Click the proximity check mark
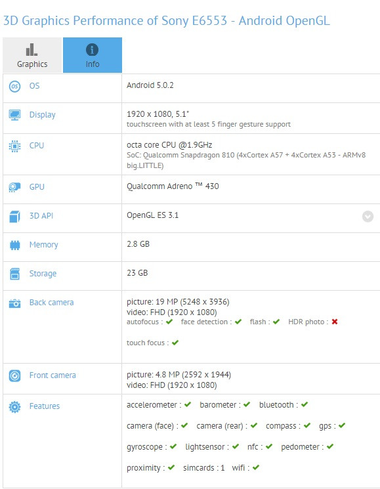The image size is (380, 489). point(171,467)
